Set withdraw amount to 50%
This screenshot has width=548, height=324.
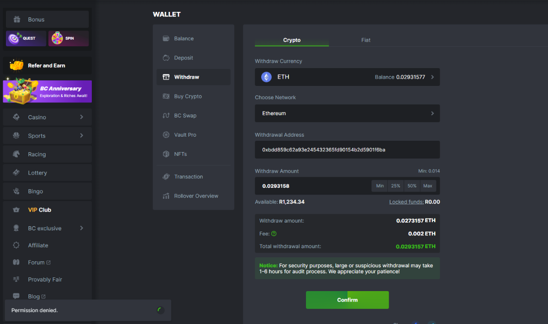[412, 186]
